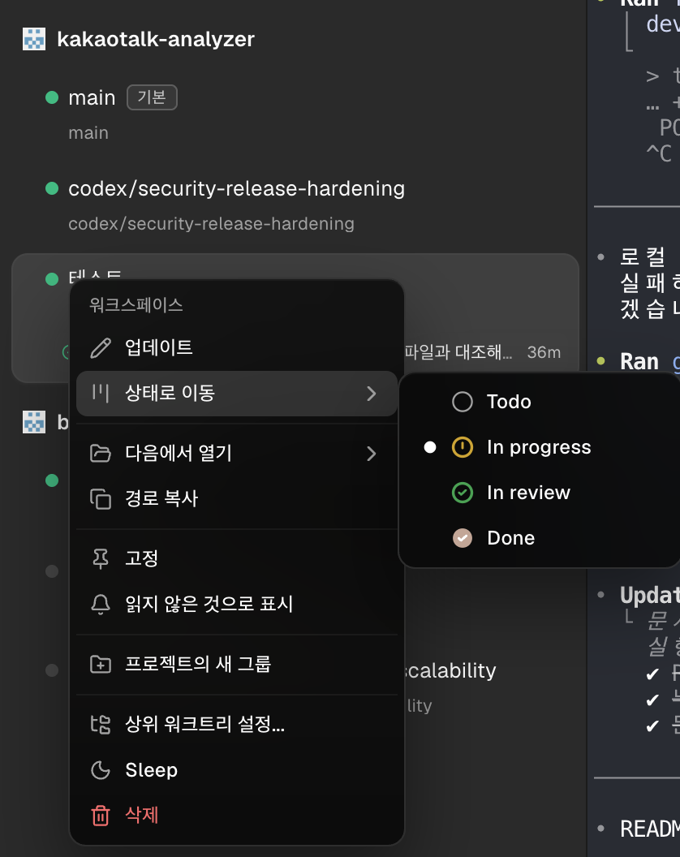
Task: Click the In progress yellow clock icon
Action: [463, 447]
